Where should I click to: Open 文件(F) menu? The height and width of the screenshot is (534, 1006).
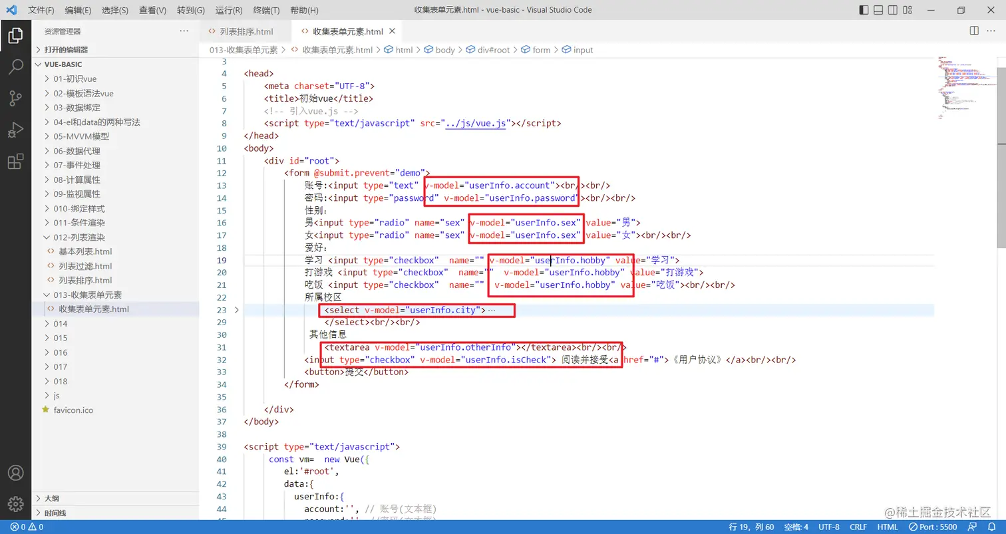click(41, 10)
